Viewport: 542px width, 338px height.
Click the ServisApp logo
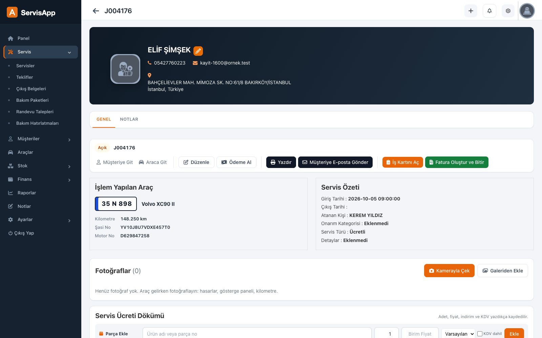click(31, 13)
